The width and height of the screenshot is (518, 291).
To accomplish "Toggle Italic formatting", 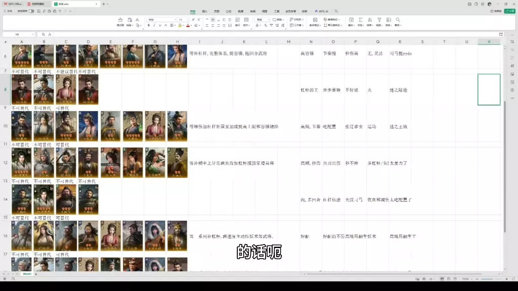I will pyautogui.click(x=154, y=25).
